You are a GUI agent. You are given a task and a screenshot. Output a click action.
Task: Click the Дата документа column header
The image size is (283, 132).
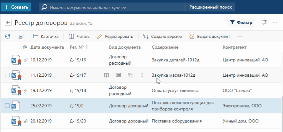pyautogui.click(x=47, y=47)
